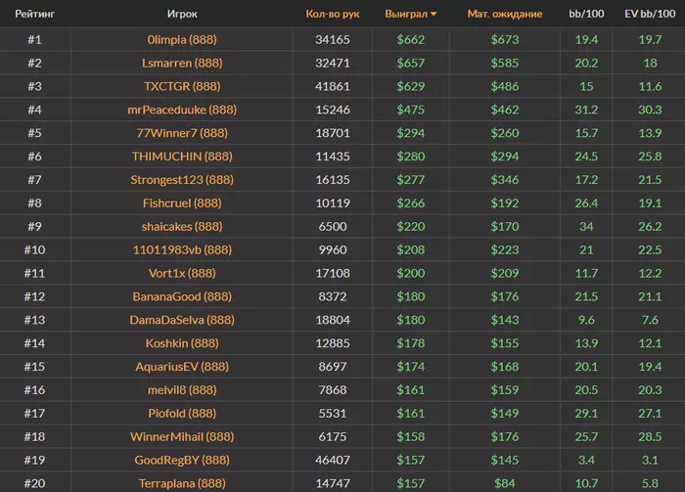Open player Fishcruel (888) profile

pyautogui.click(x=182, y=203)
